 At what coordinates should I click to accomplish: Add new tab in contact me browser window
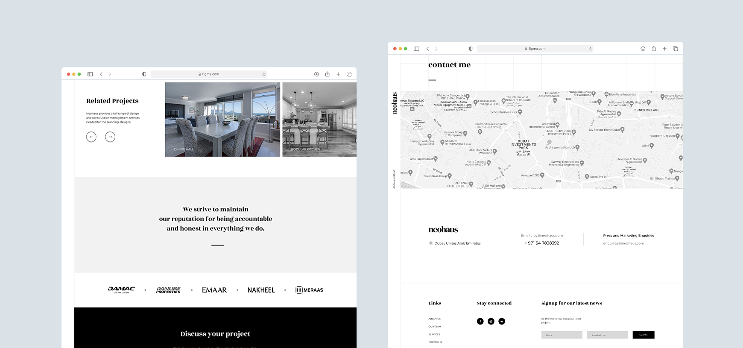[664, 49]
